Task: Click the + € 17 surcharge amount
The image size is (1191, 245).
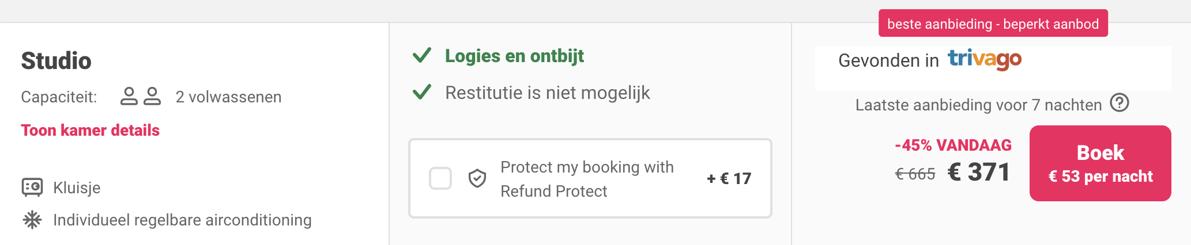Action: point(729,178)
